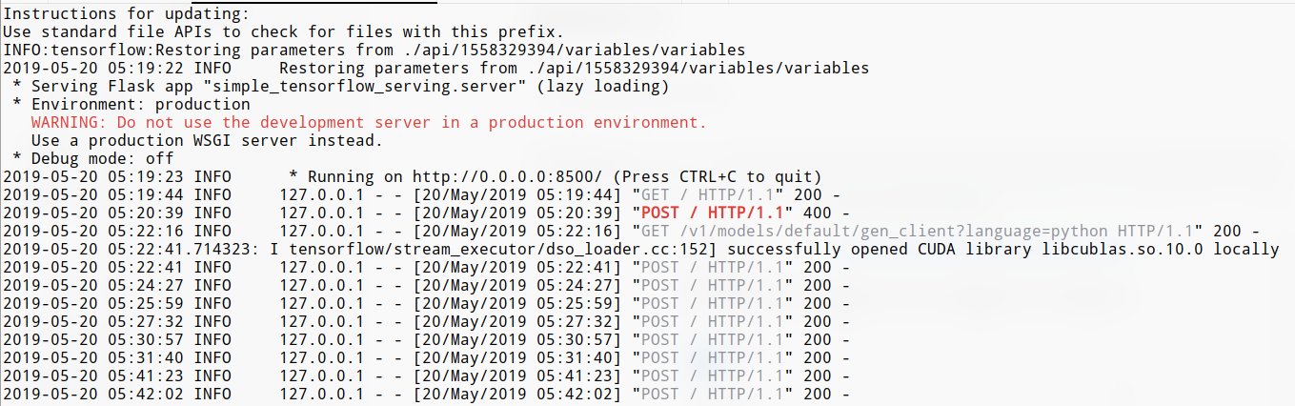This screenshot has width=1295, height=406.
Task: Click the 05:25:59 POST request log entry
Action: tap(427, 303)
